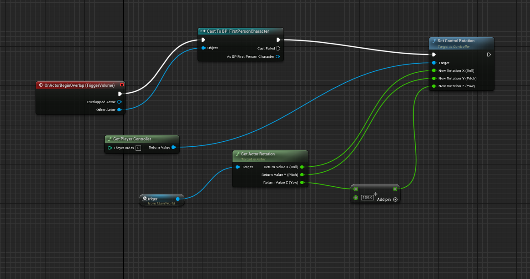Select Return Value X (Roll) output pin
The width and height of the screenshot is (530, 279).
302,167
